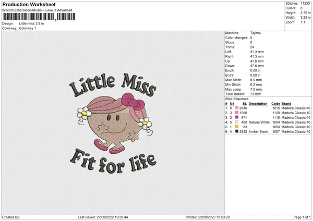Click the 'Production Worksheet' title
Viewport: 313px width, 221px height.
point(29,4)
